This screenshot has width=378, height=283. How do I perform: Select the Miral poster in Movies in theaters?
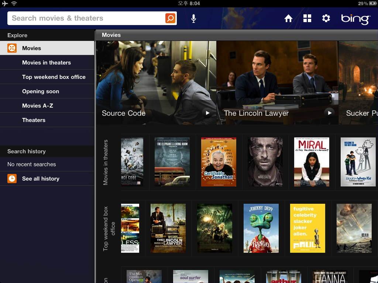click(x=312, y=162)
